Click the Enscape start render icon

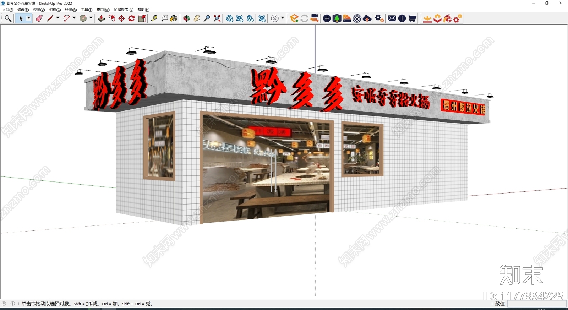pyautogui.click(x=294, y=18)
